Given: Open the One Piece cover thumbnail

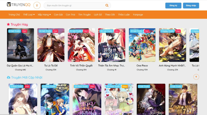Looking at the screenshot, I should click(142, 45).
